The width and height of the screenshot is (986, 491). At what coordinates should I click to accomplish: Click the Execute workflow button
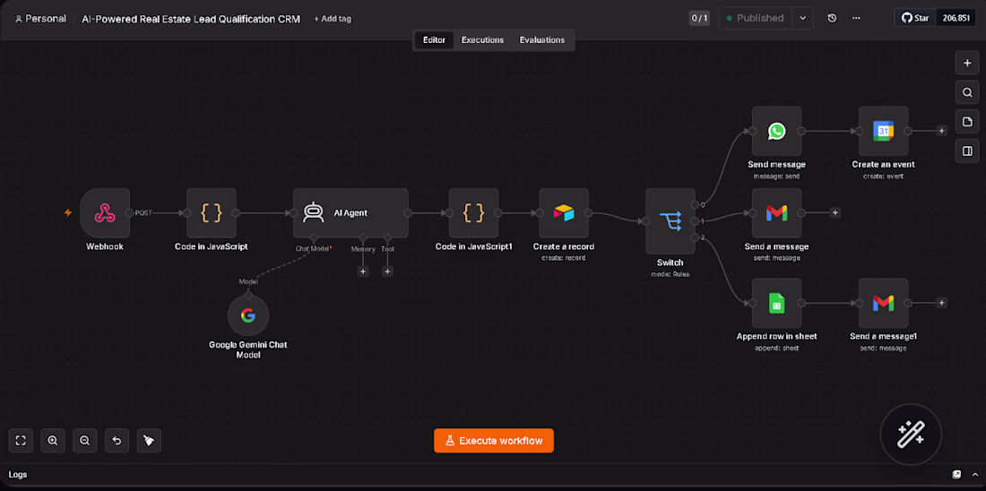(494, 441)
